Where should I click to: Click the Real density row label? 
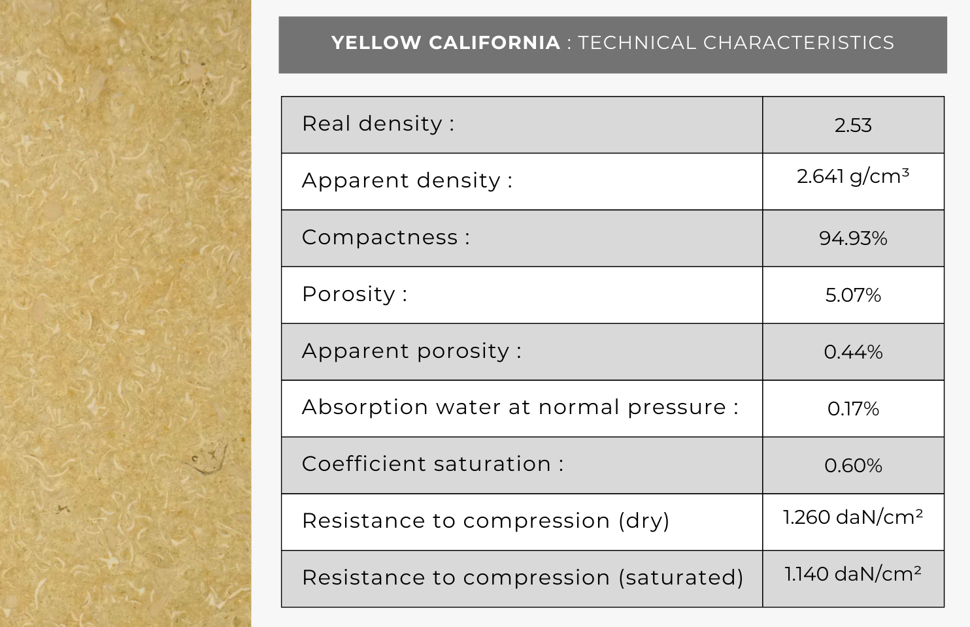[x=378, y=124]
